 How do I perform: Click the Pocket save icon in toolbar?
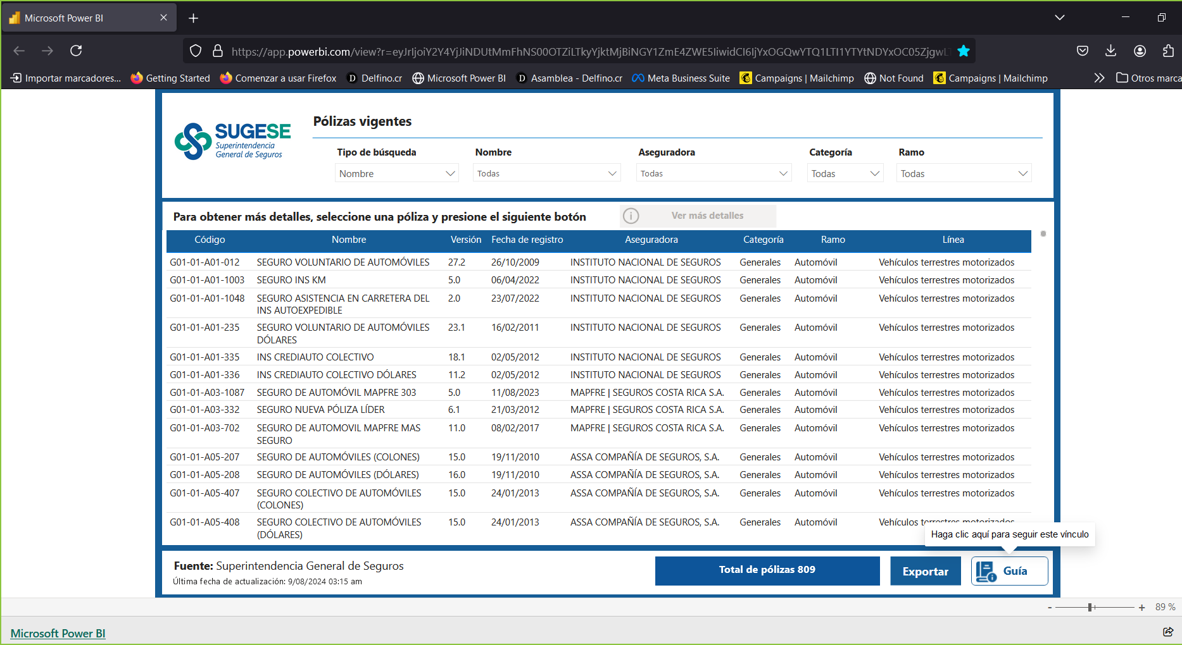1083,51
